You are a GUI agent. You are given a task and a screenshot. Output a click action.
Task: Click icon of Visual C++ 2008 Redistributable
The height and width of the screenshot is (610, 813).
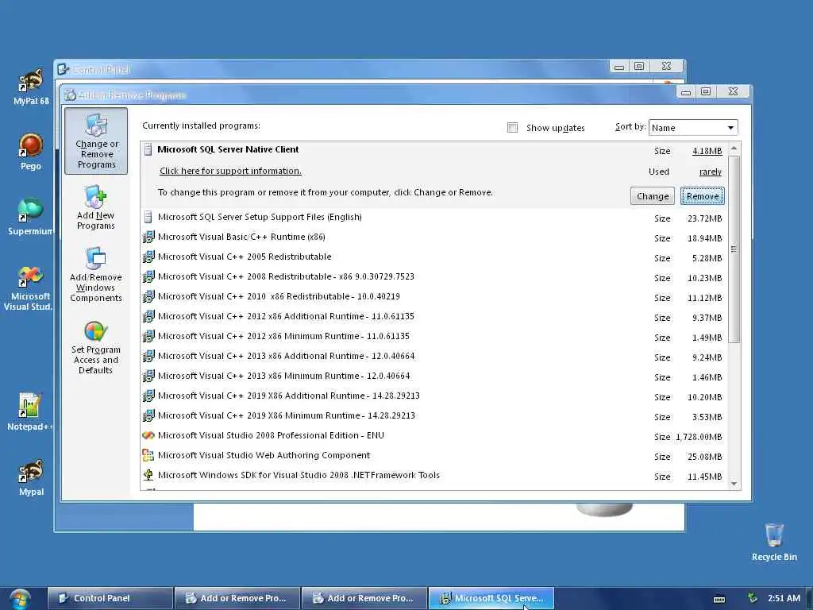[148, 276]
